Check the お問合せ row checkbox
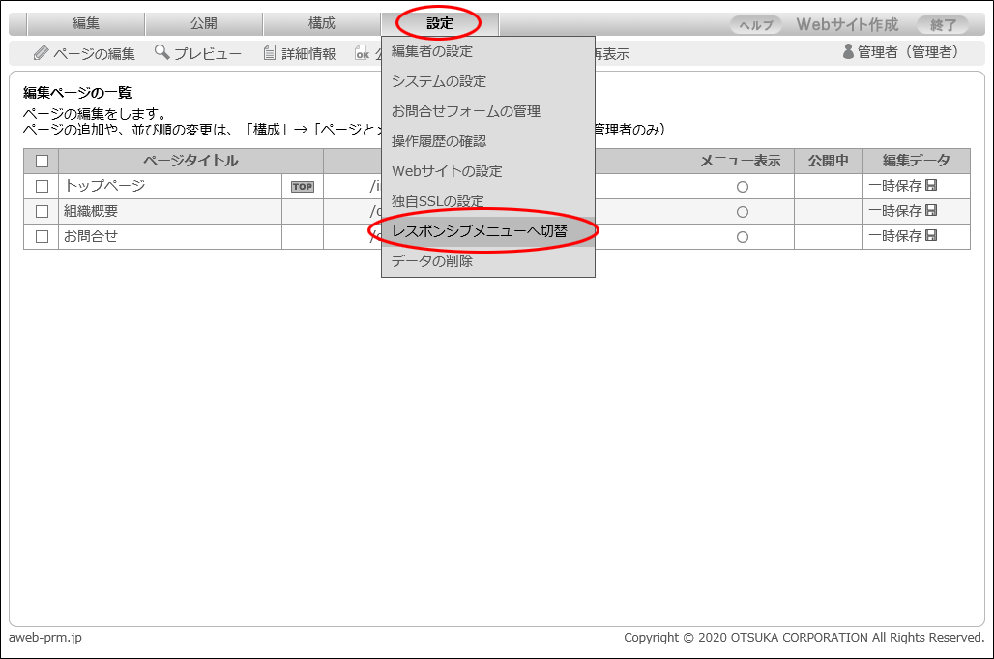Viewport: 994px width, 659px height. (42, 237)
